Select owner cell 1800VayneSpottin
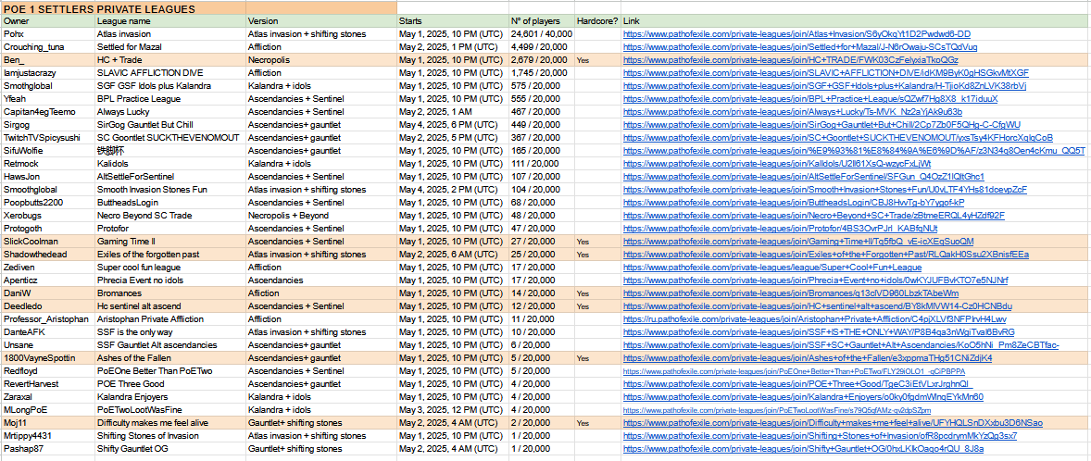Image resolution: width=1091 pixels, height=461 pixels. coord(48,358)
